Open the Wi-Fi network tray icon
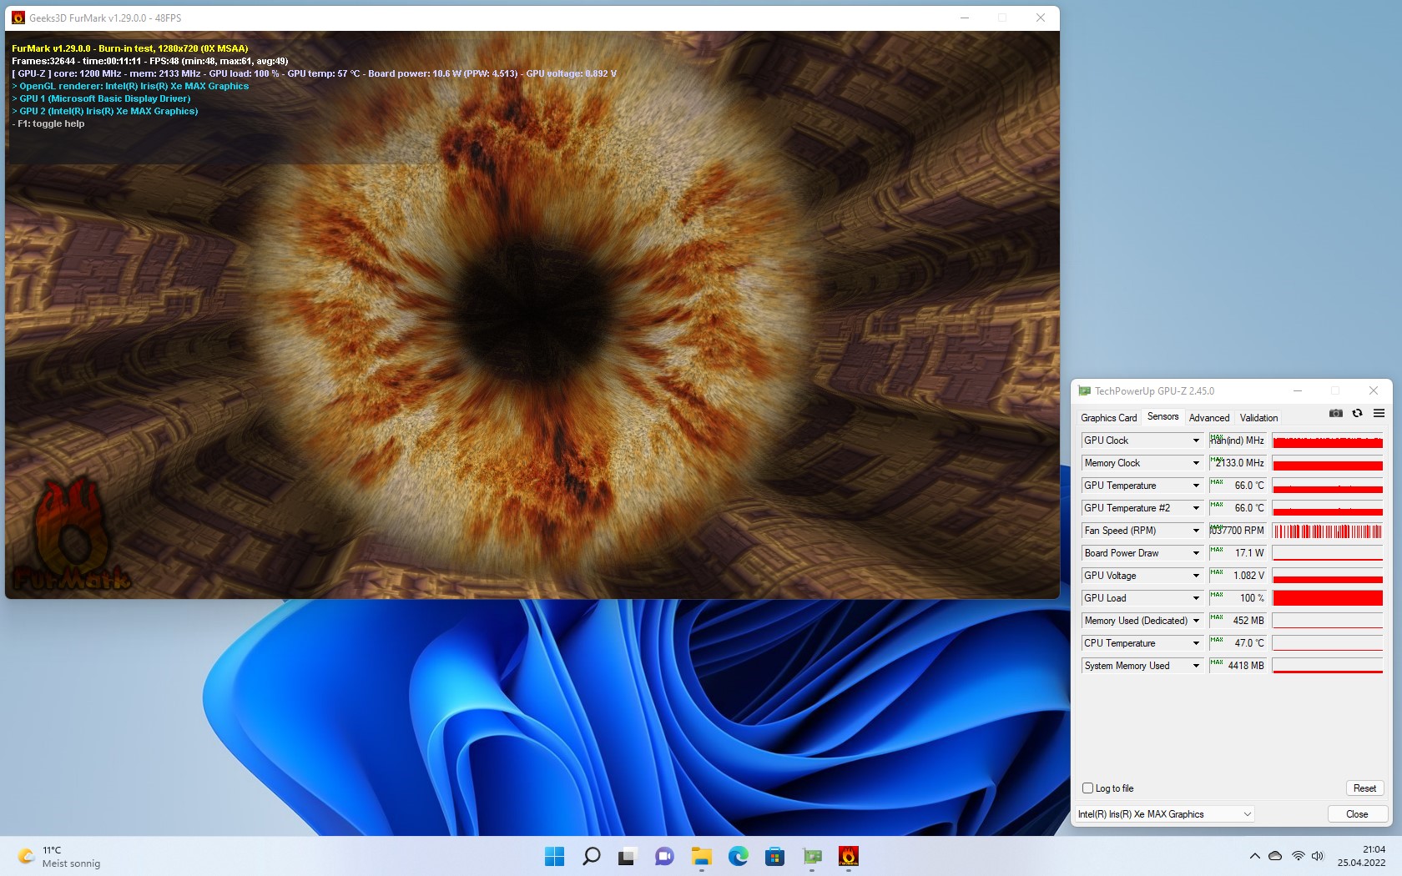 tap(1298, 856)
